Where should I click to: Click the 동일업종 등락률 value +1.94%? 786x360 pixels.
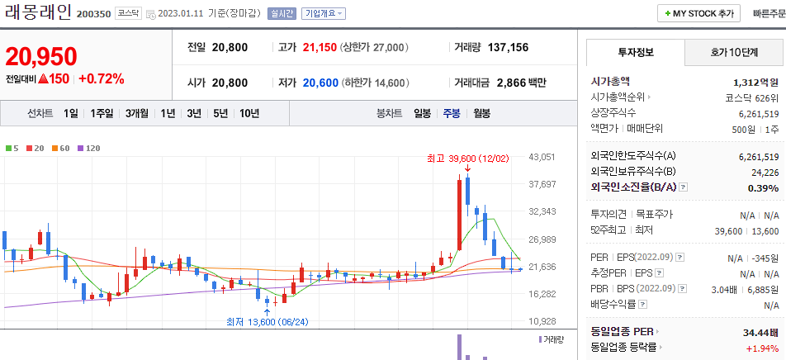tap(762, 348)
